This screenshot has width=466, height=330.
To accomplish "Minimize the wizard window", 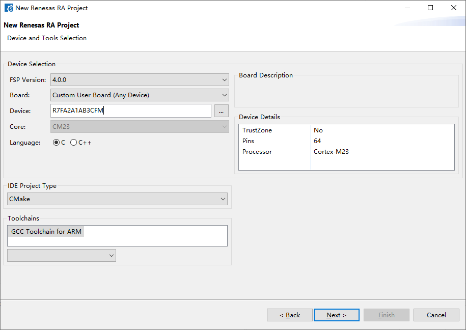I will pyautogui.click(x=407, y=8).
